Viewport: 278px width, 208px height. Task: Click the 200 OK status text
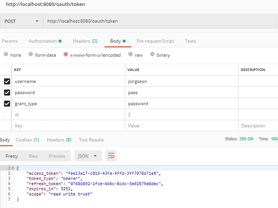pyautogui.click(x=246, y=139)
